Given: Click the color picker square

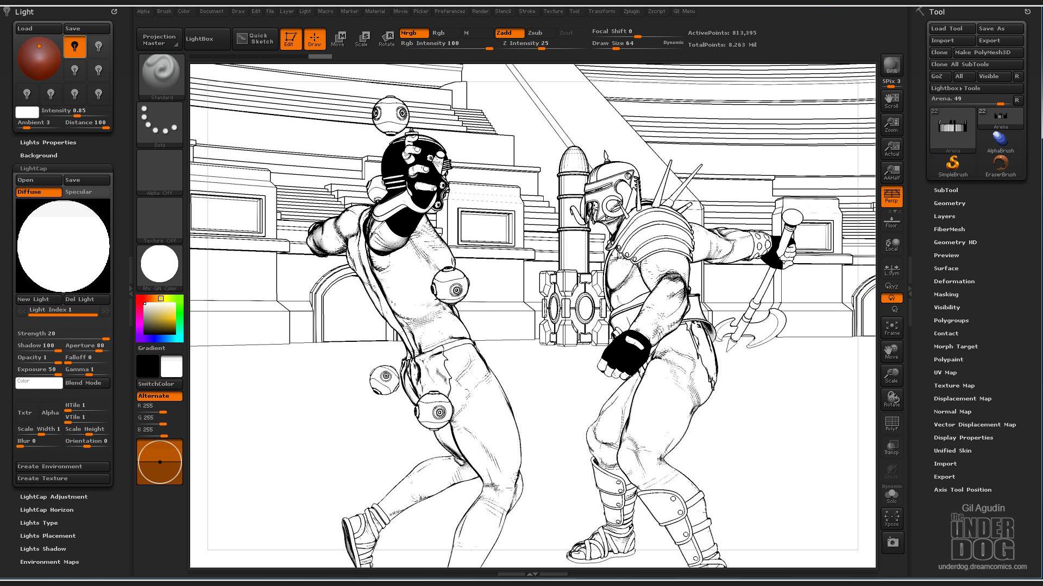Looking at the screenshot, I should [x=160, y=319].
